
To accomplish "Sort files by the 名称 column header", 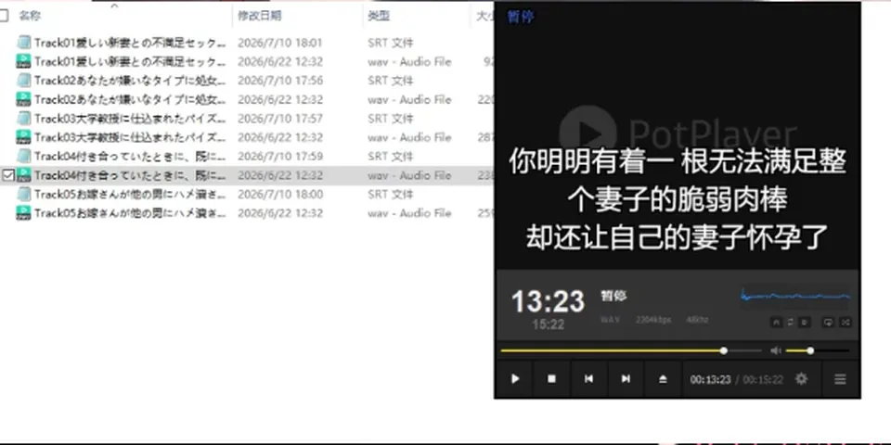I will point(30,16).
